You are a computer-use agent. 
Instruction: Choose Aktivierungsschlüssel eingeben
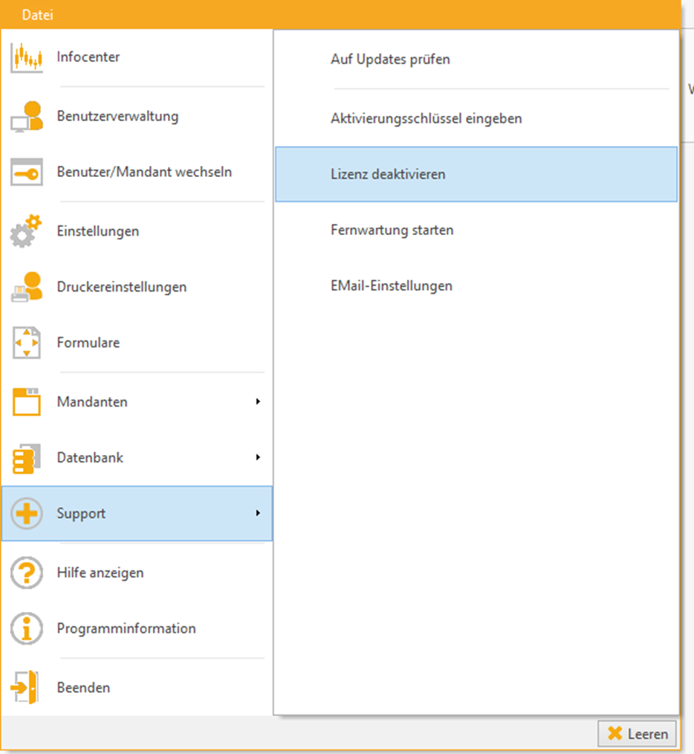[426, 118]
